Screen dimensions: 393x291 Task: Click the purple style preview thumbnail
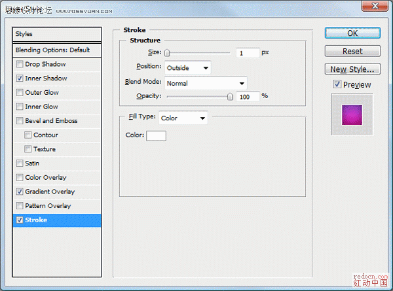pyautogui.click(x=352, y=114)
